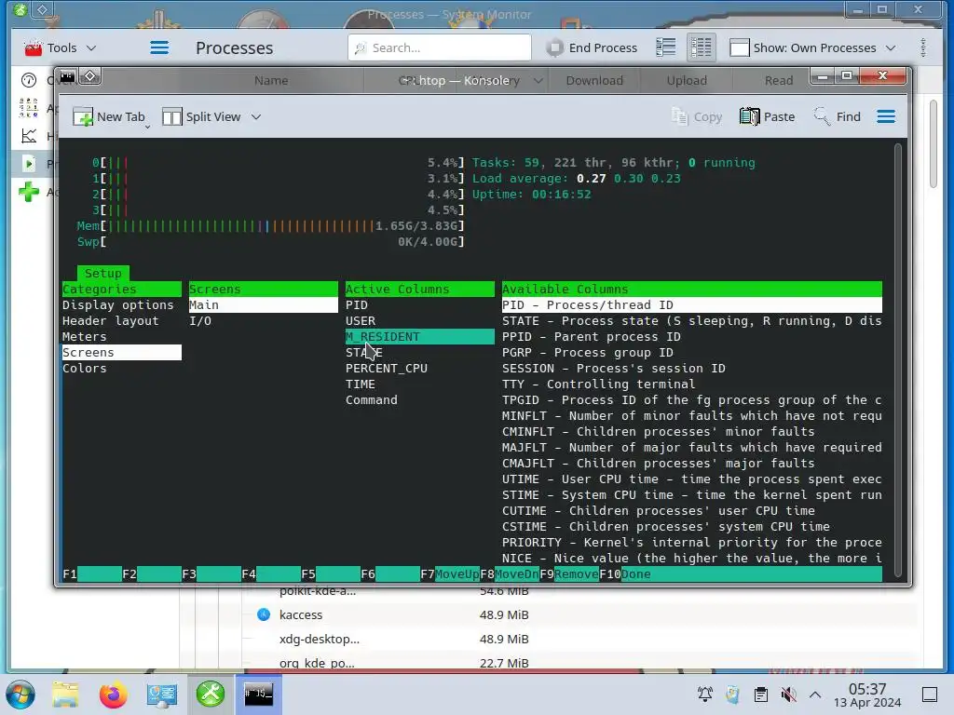Click the Setup tab label in htop

(x=102, y=274)
